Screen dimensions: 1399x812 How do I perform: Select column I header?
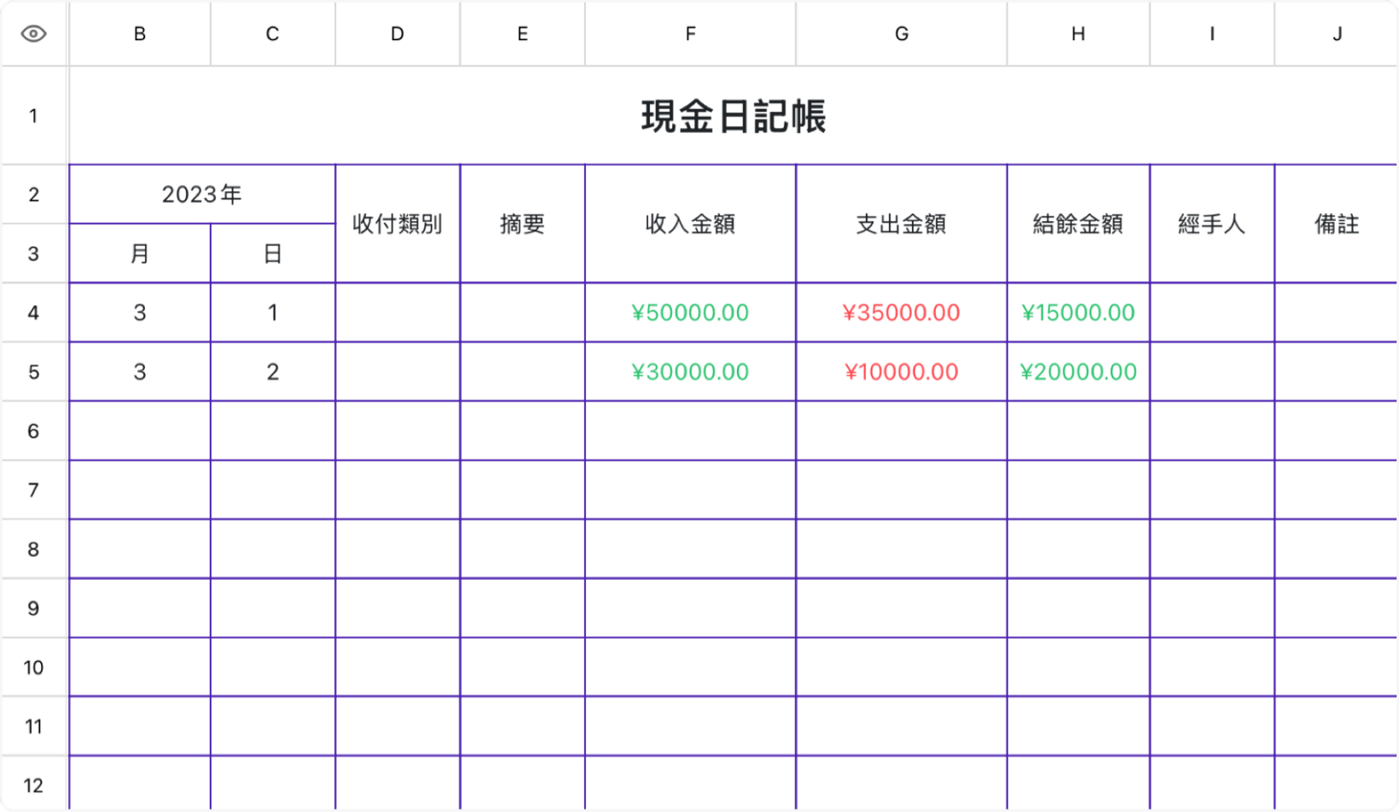click(1212, 34)
